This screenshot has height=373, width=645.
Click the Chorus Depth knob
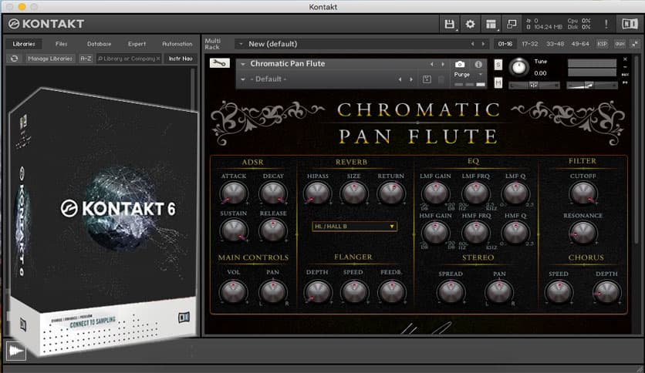coord(606,292)
